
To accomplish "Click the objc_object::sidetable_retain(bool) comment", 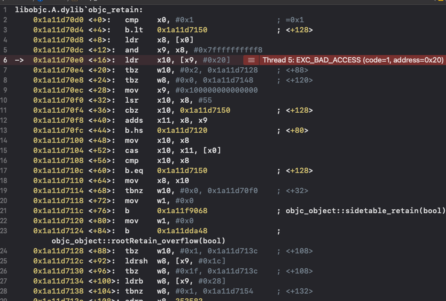I will pyautogui.click(x=366, y=211).
